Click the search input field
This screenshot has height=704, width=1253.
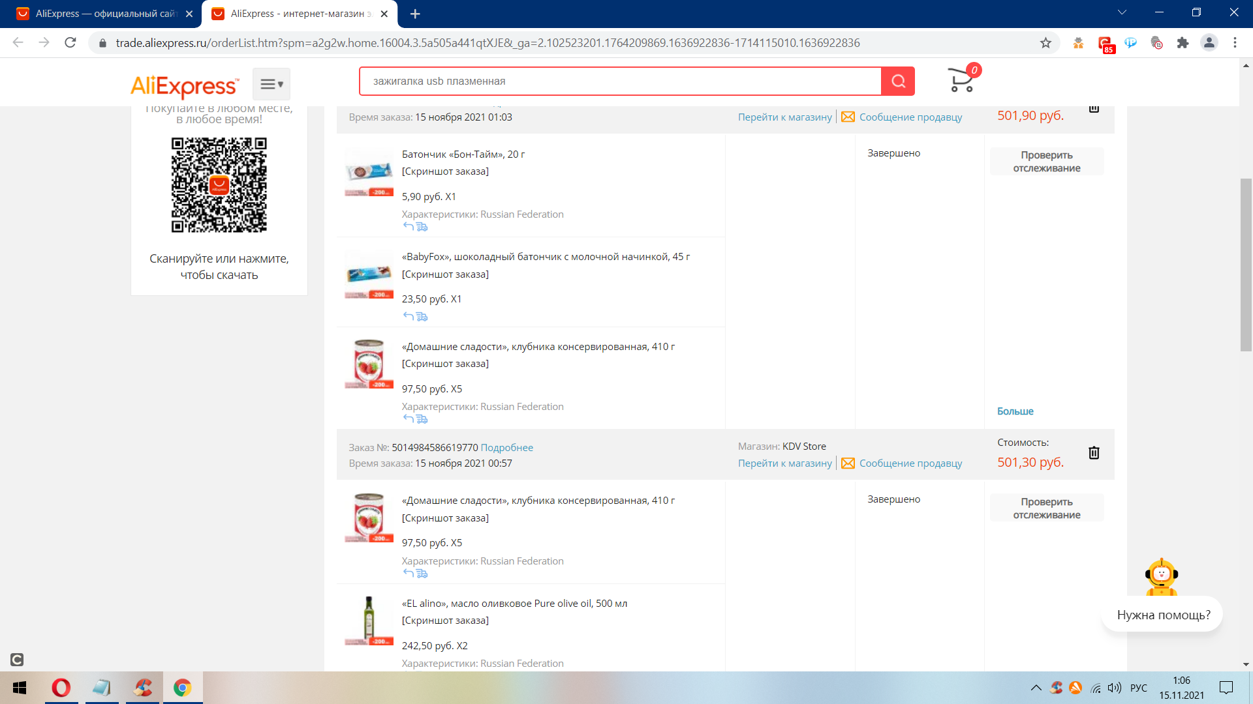(x=620, y=81)
